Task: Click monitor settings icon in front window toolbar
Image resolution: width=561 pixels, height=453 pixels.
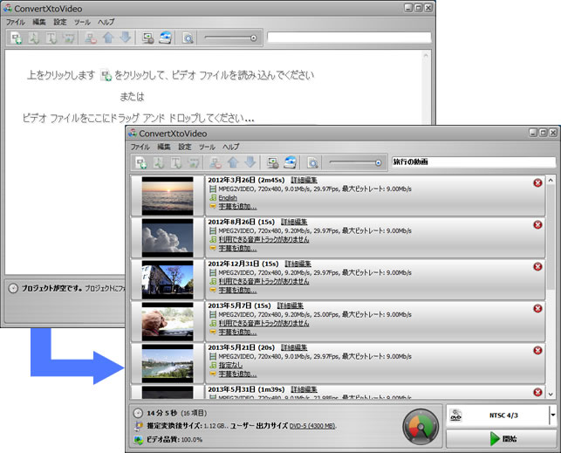Action: (x=272, y=163)
